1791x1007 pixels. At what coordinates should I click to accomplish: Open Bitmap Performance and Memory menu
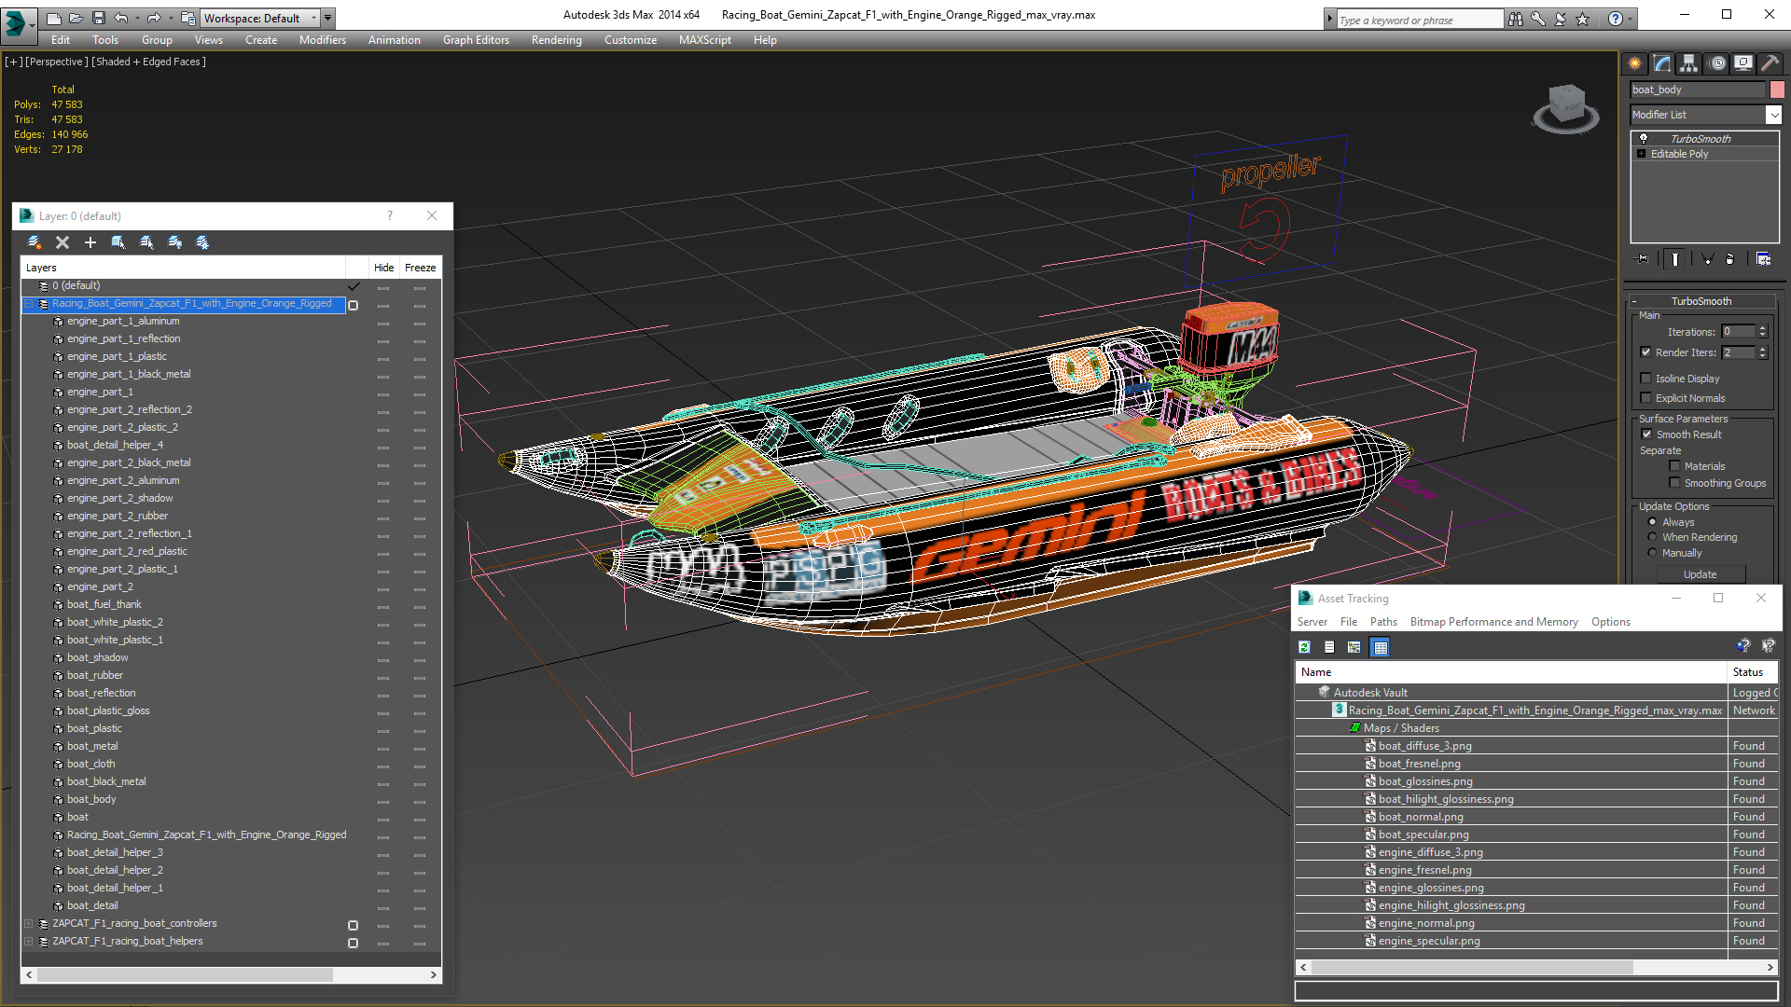point(1493,622)
